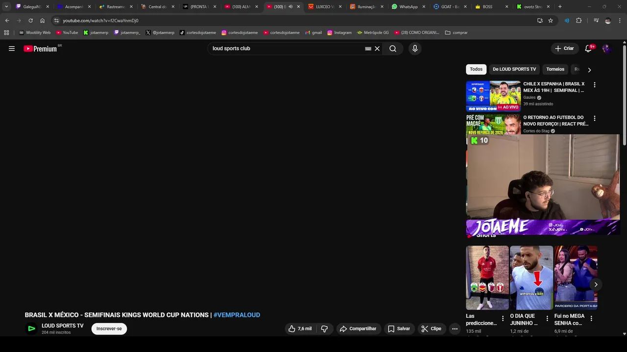
Task: Dislike the video
Action: 324,329
